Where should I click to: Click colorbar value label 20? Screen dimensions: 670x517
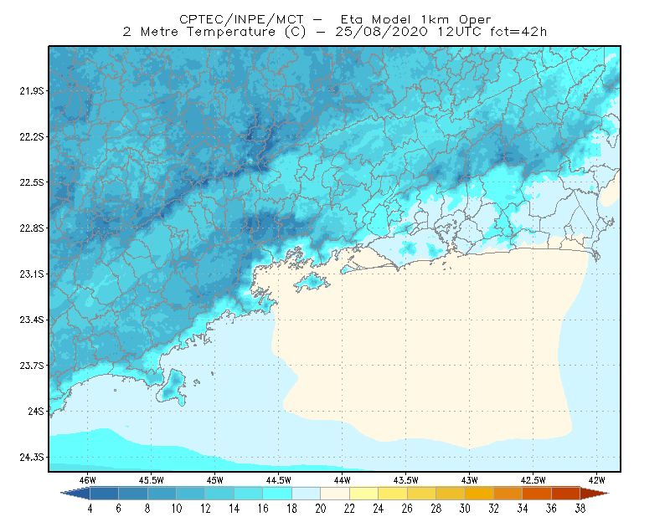point(321,509)
